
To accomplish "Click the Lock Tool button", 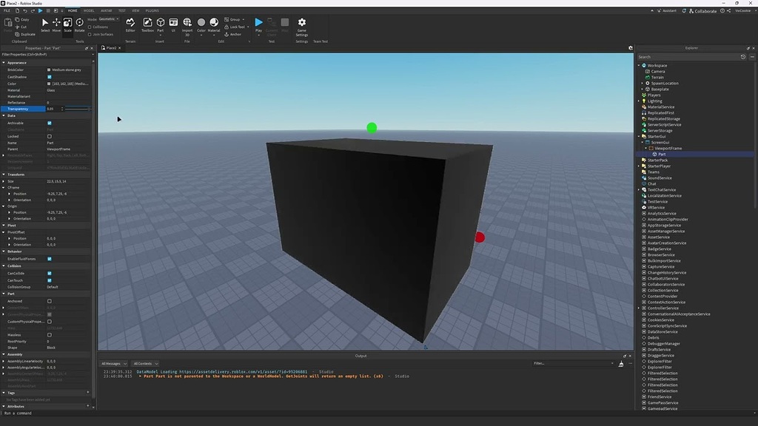I will (236, 27).
